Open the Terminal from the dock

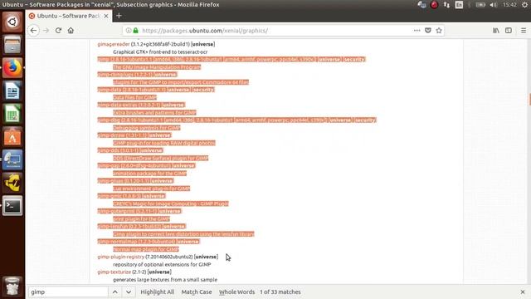click(12, 206)
